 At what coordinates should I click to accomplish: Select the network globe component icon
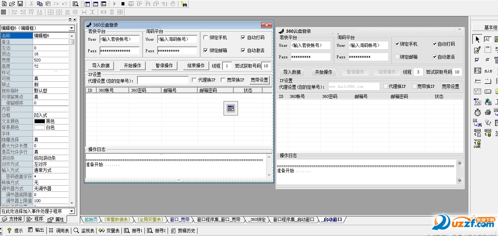[488, 102]
